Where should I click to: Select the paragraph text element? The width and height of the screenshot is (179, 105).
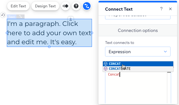(49, 33)
